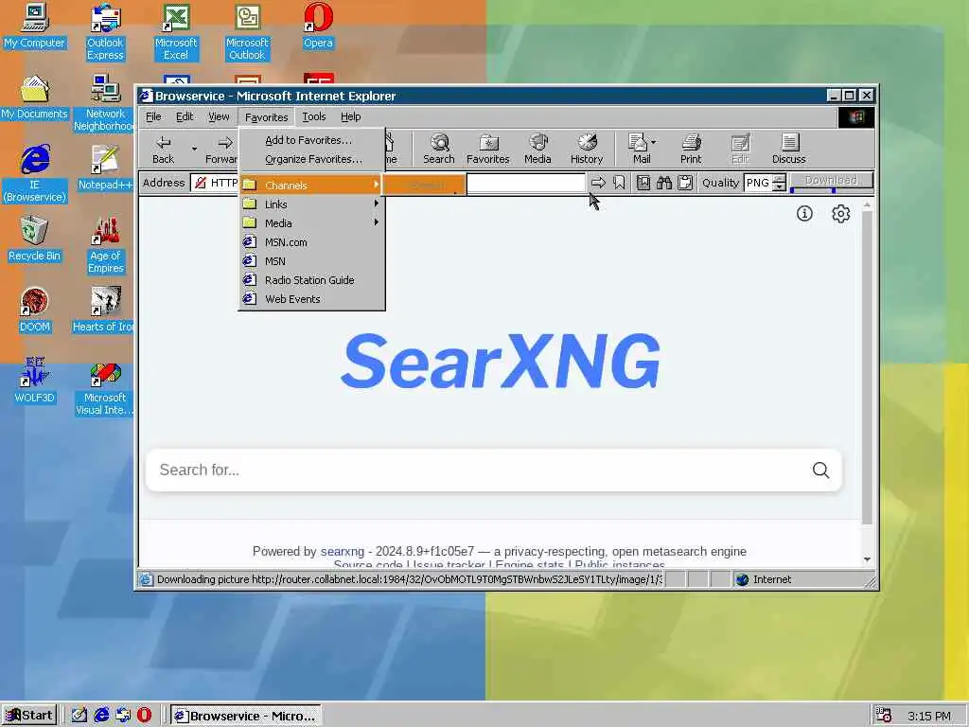
Task: Open Outlook Express desktop icon
Action: coord(105,32)
